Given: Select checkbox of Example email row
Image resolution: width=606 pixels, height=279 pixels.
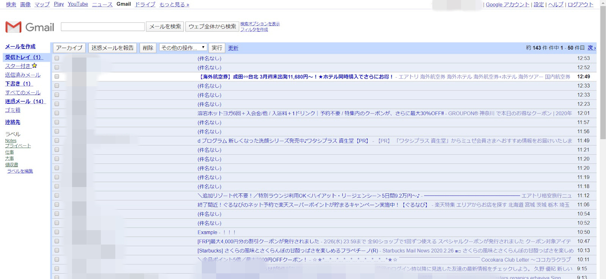Looking at the screenshot, I should tap(57, 232).
